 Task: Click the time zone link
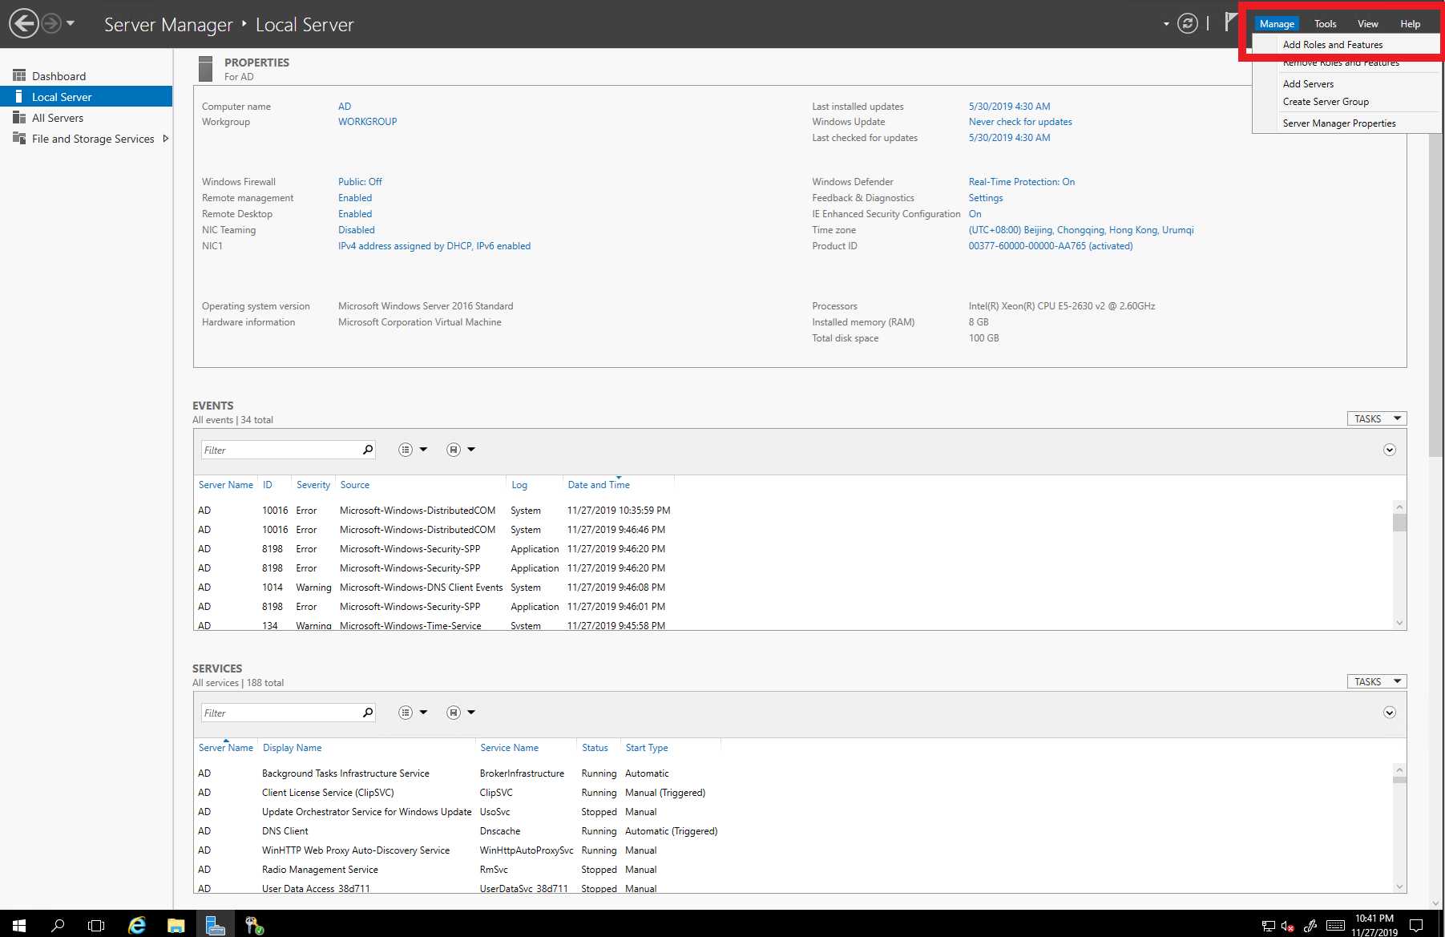(x=1080, y=230)
